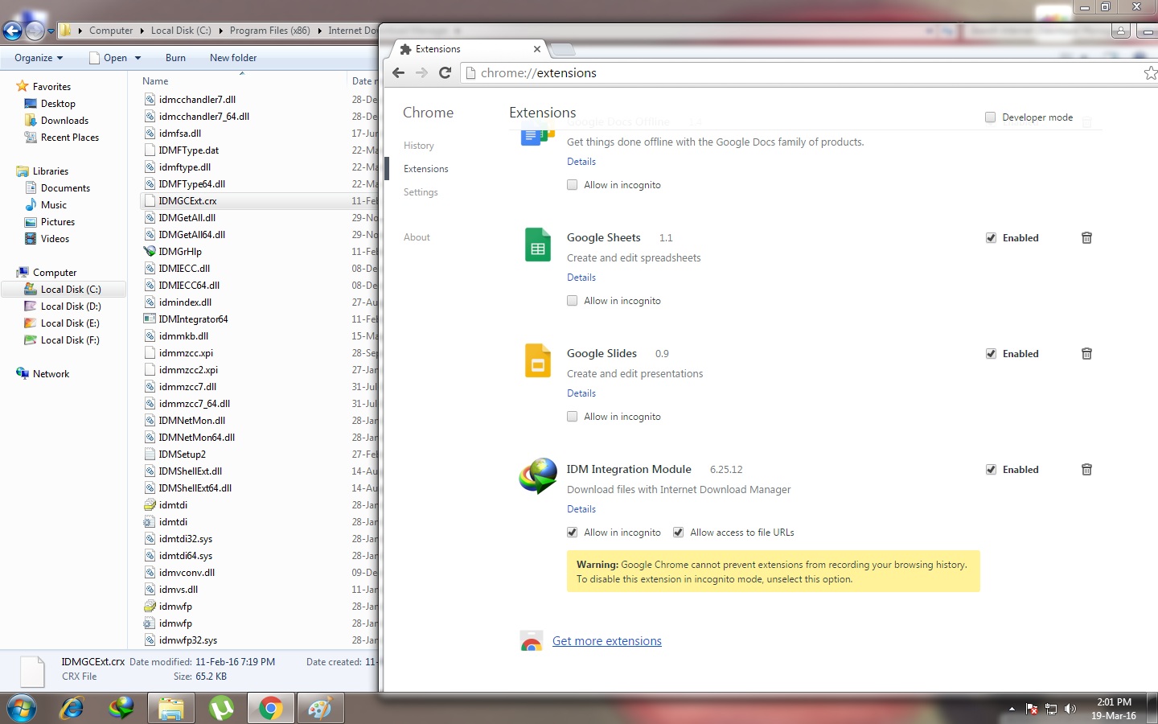Select Local Disk (D:) in navigation pane

click(x=71, y=306)
